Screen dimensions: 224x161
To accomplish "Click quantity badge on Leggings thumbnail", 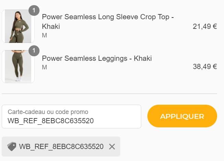I will pos(34,51).
